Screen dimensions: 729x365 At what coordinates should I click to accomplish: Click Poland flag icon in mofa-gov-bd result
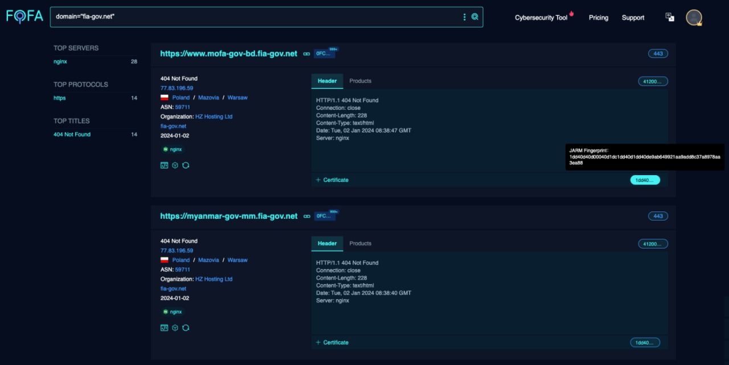[165, 98]
